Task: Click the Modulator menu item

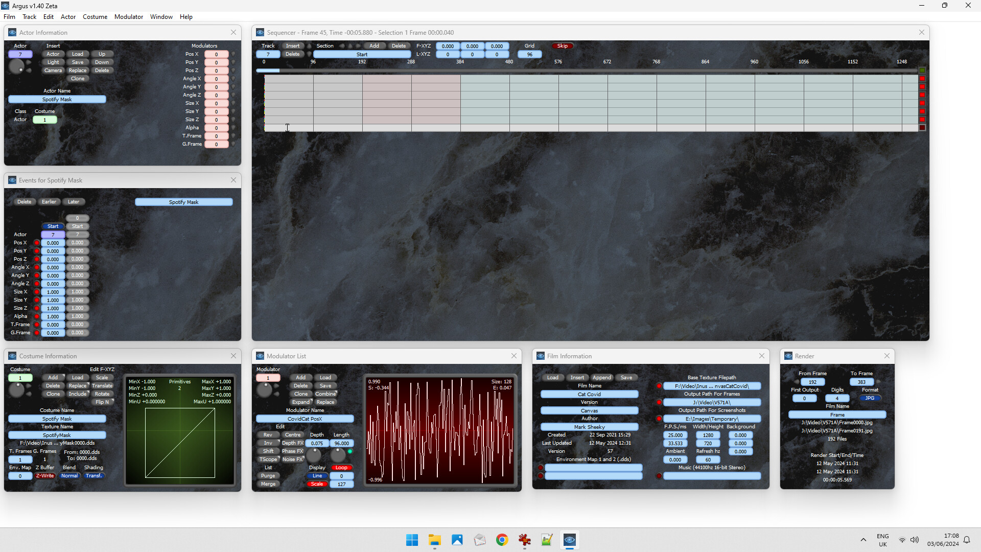Action: click(128, 16)
